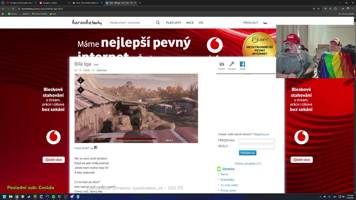Open Discord in the taskbar
This screenshot has height=200, width=356.
click(72, 197)
